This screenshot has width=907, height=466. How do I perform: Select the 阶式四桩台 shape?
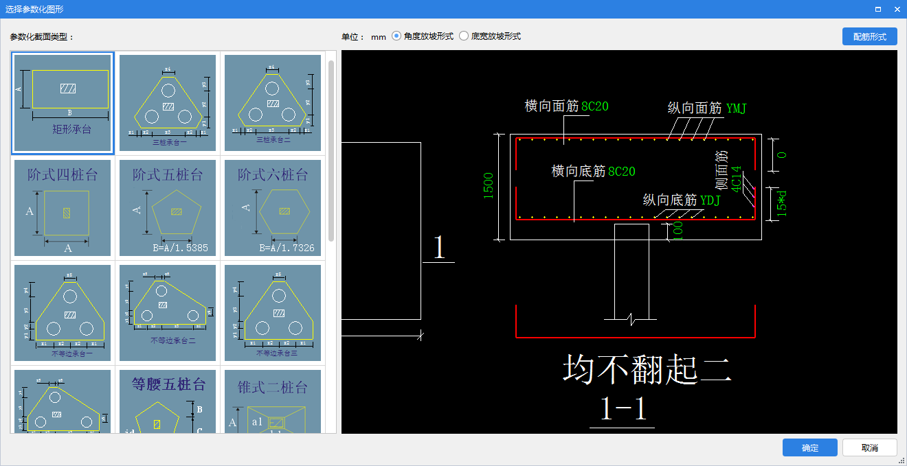[x=63, y=208]
